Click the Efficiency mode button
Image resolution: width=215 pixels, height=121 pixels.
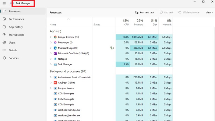(x=189, y=12)
